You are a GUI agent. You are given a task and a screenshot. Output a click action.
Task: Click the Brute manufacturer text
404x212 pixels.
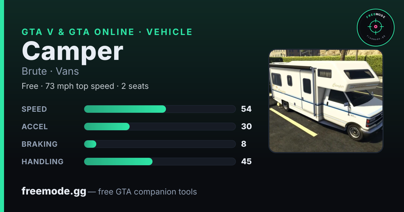click(34, 71)
